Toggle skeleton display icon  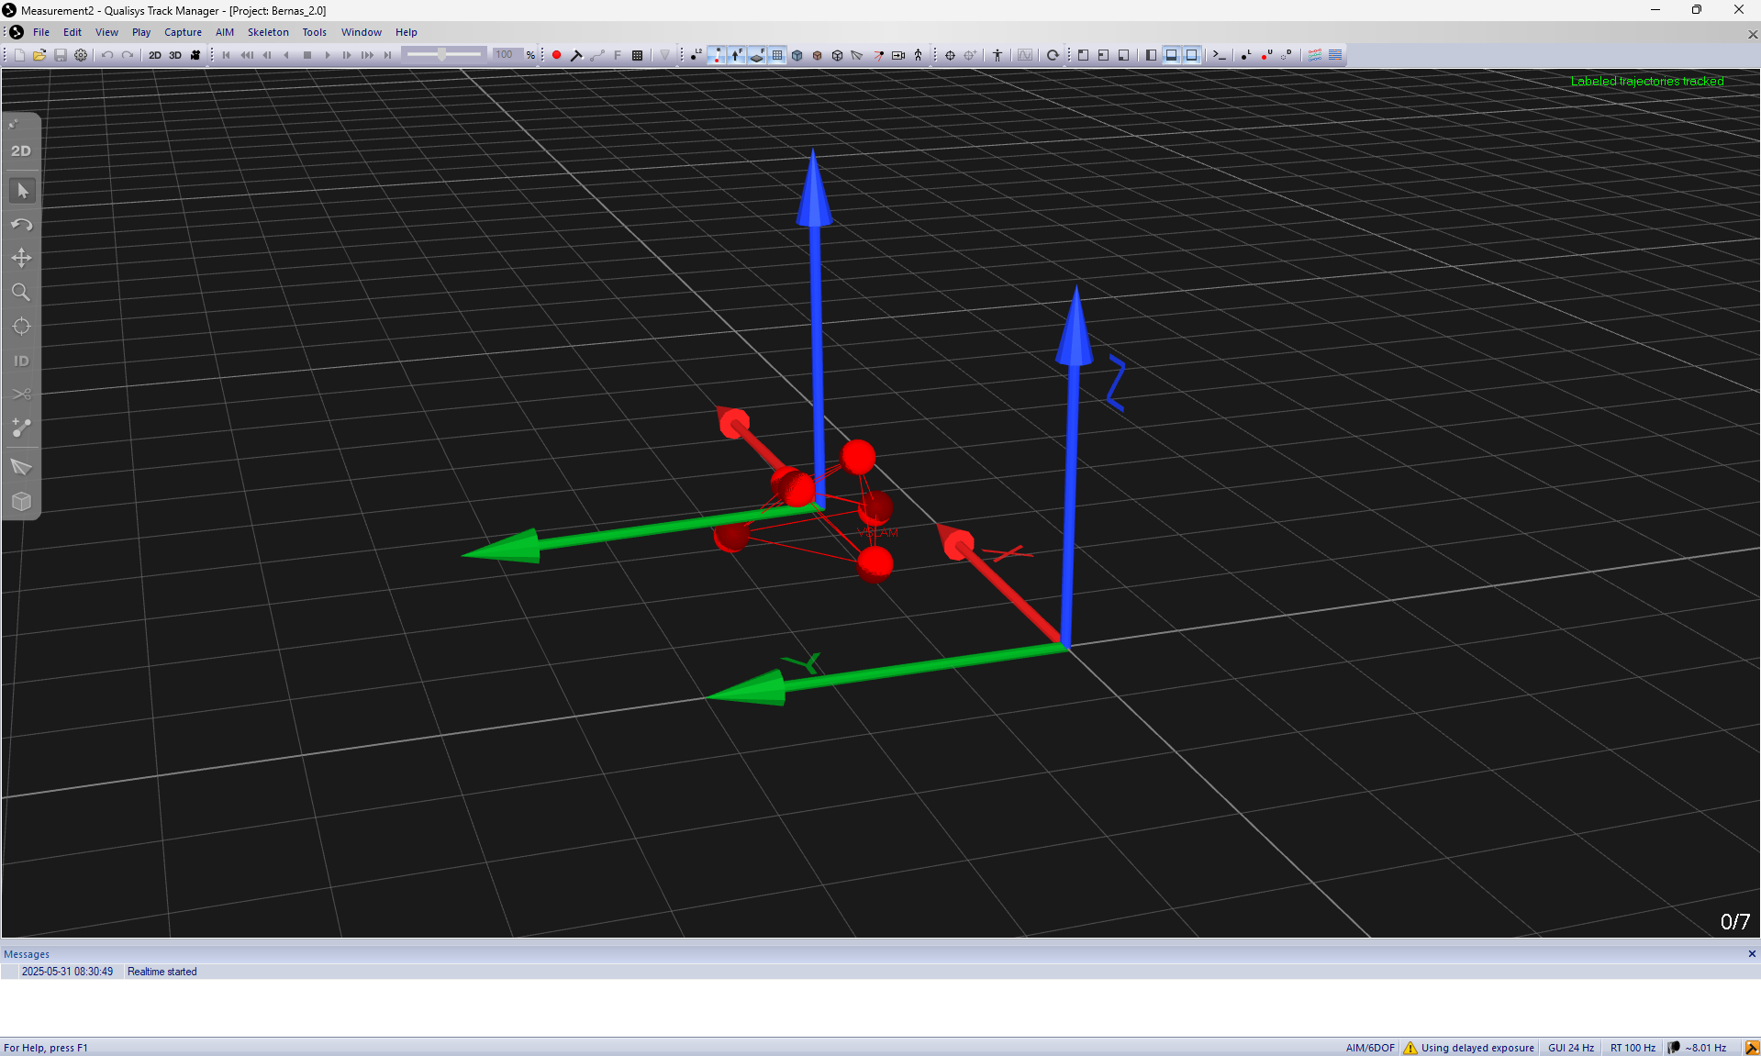point(918,55)
